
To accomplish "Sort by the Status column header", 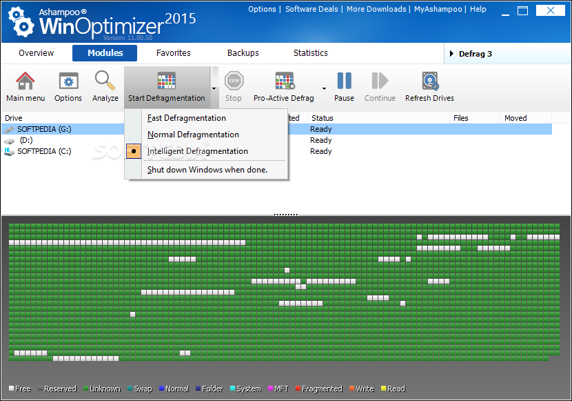I will pyautogui.click(x=378, y=118).
